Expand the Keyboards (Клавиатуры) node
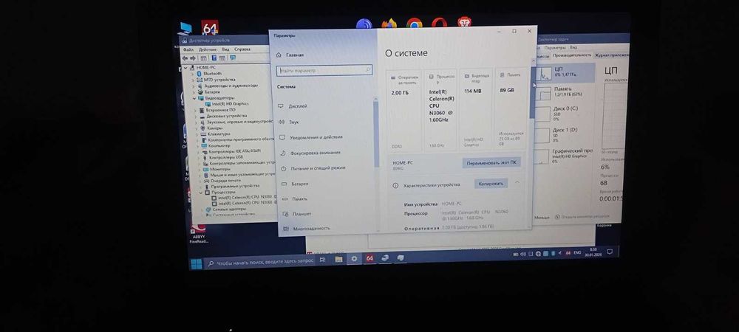Viewport: 739px width, 332px height. [x=197, y=134]
